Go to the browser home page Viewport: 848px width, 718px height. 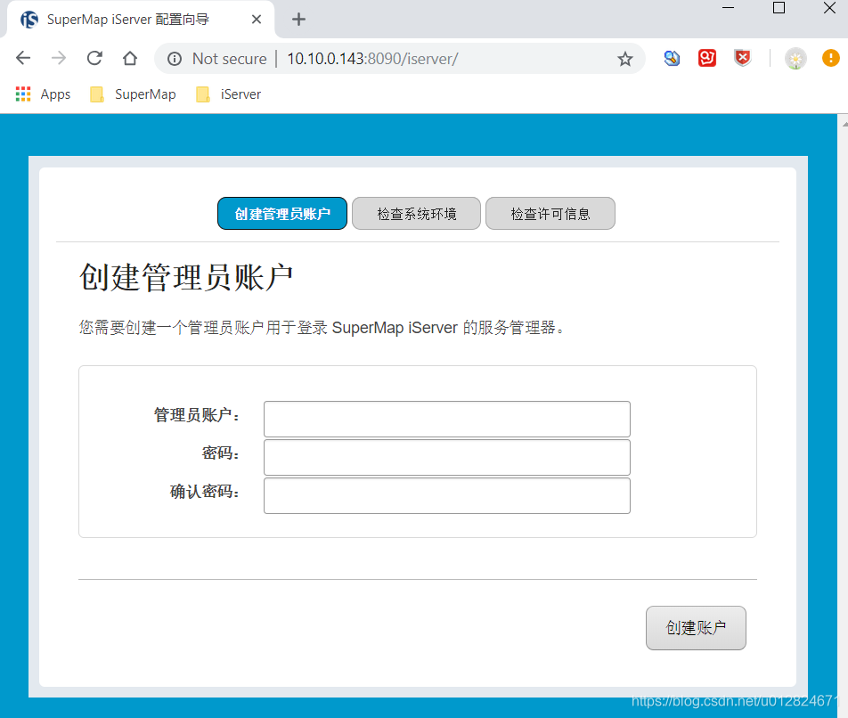tap(130, 58)
